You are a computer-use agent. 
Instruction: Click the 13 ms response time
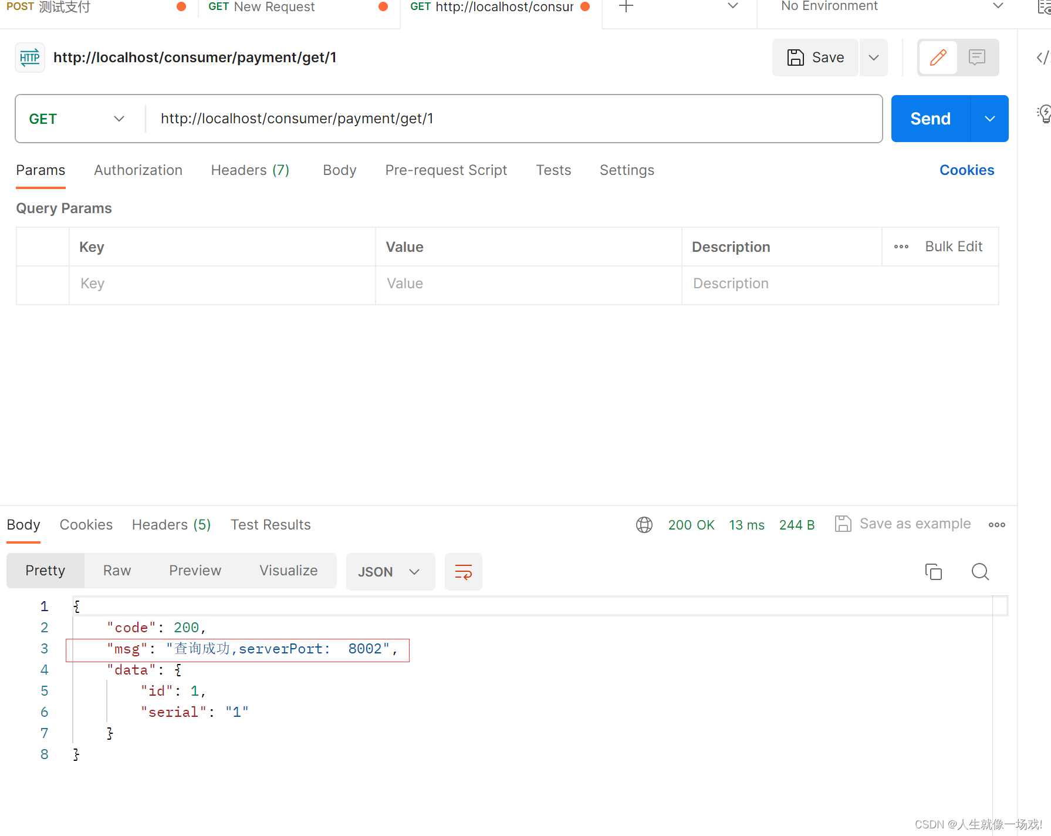point(746,525)
